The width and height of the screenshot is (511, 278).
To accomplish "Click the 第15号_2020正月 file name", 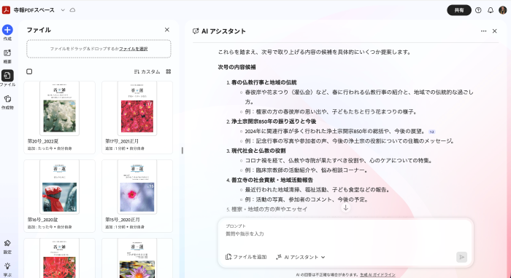I will click(123, 220).
